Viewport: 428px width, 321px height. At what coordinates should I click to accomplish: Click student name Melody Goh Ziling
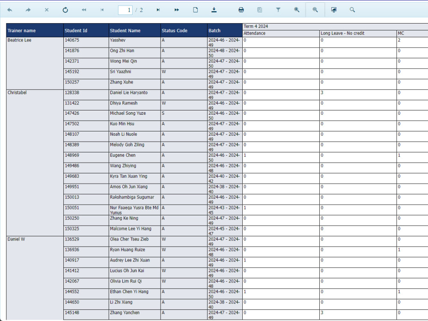pos(127,145)
